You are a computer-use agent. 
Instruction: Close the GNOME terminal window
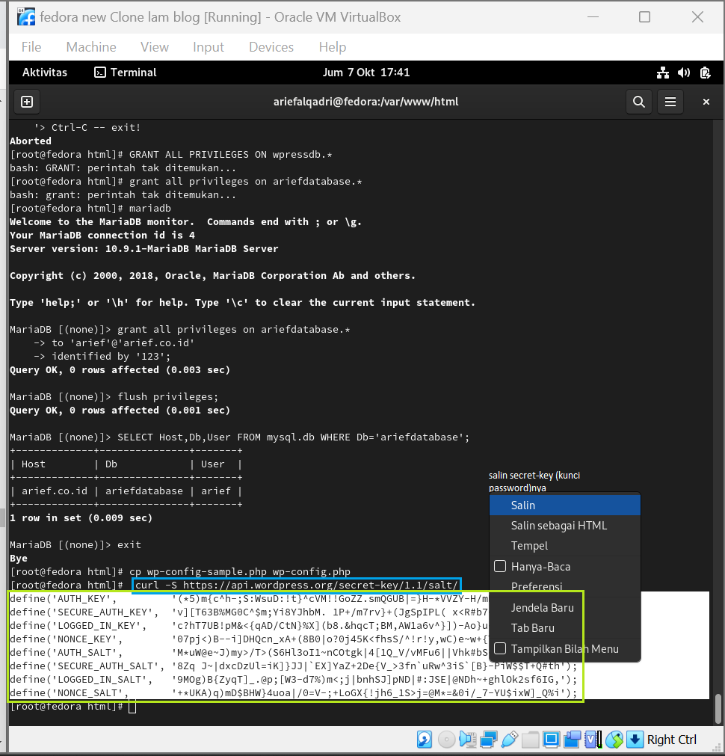(706, 102)
